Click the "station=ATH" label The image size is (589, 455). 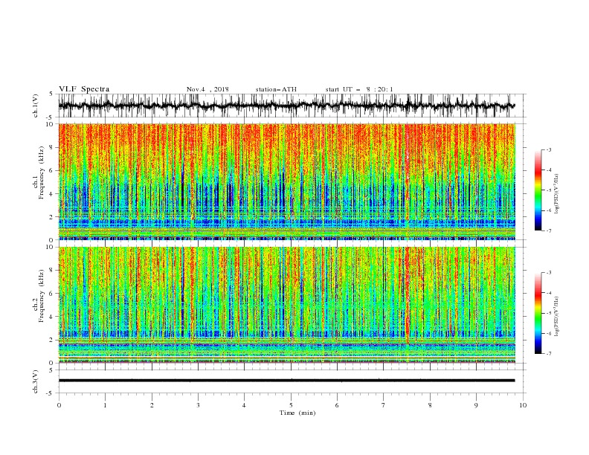[x=276, y=89]
